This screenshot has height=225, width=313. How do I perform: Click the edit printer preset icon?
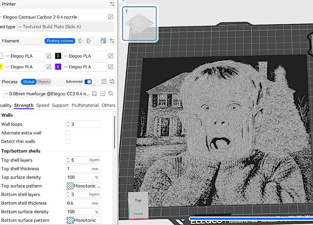click(x=111, y=17)
